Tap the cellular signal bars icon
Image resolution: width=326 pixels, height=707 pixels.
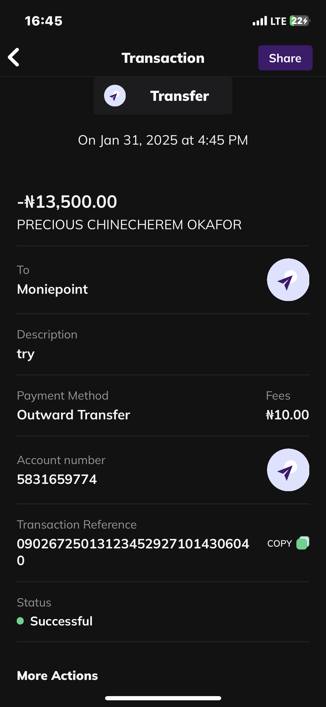tap(260, 21)
